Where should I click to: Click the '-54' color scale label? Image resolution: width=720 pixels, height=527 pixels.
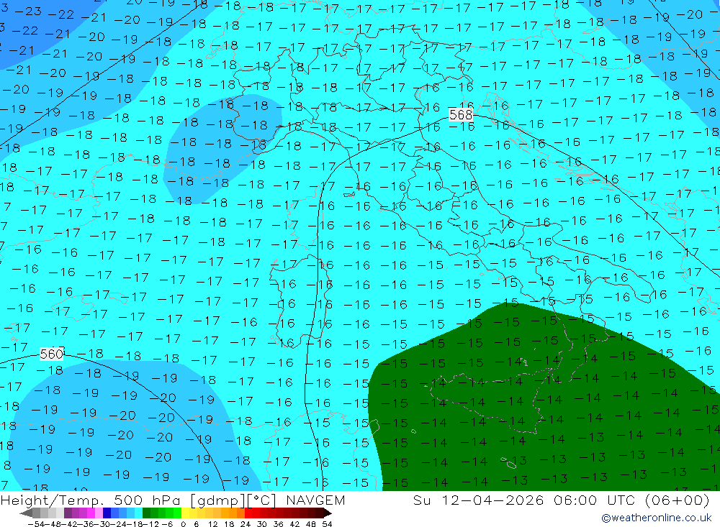(37, 524)
